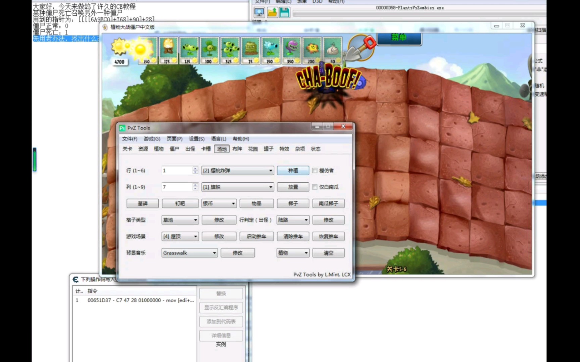Click the row (行) spinner arrows
The image size is (580, 362).
point(195,170)
